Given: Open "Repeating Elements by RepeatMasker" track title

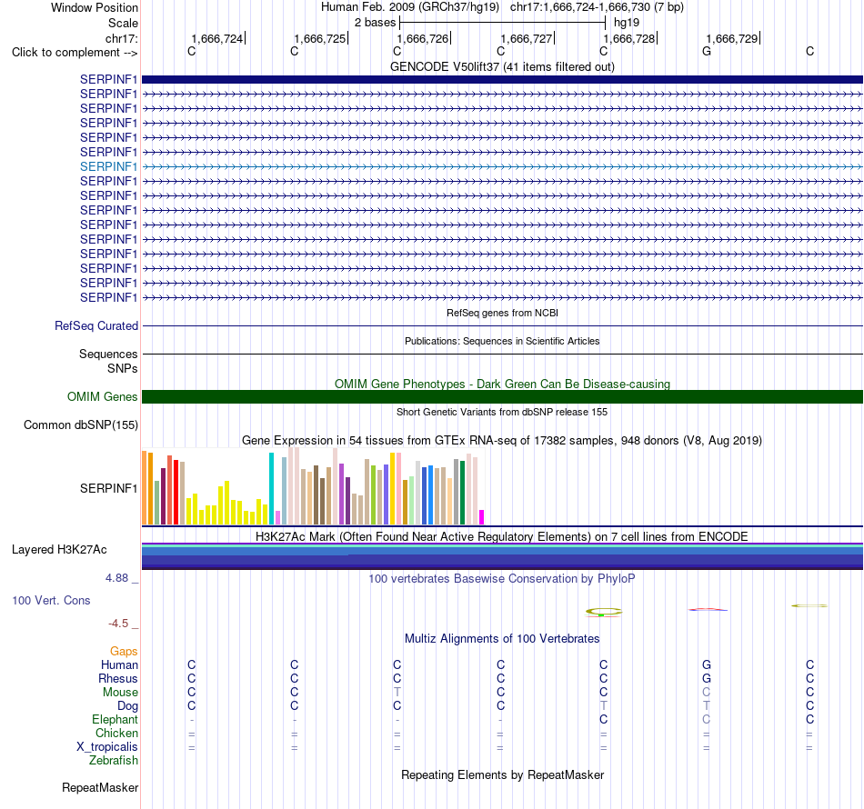Looking at the screenshot, I should [x=502, y=774].
